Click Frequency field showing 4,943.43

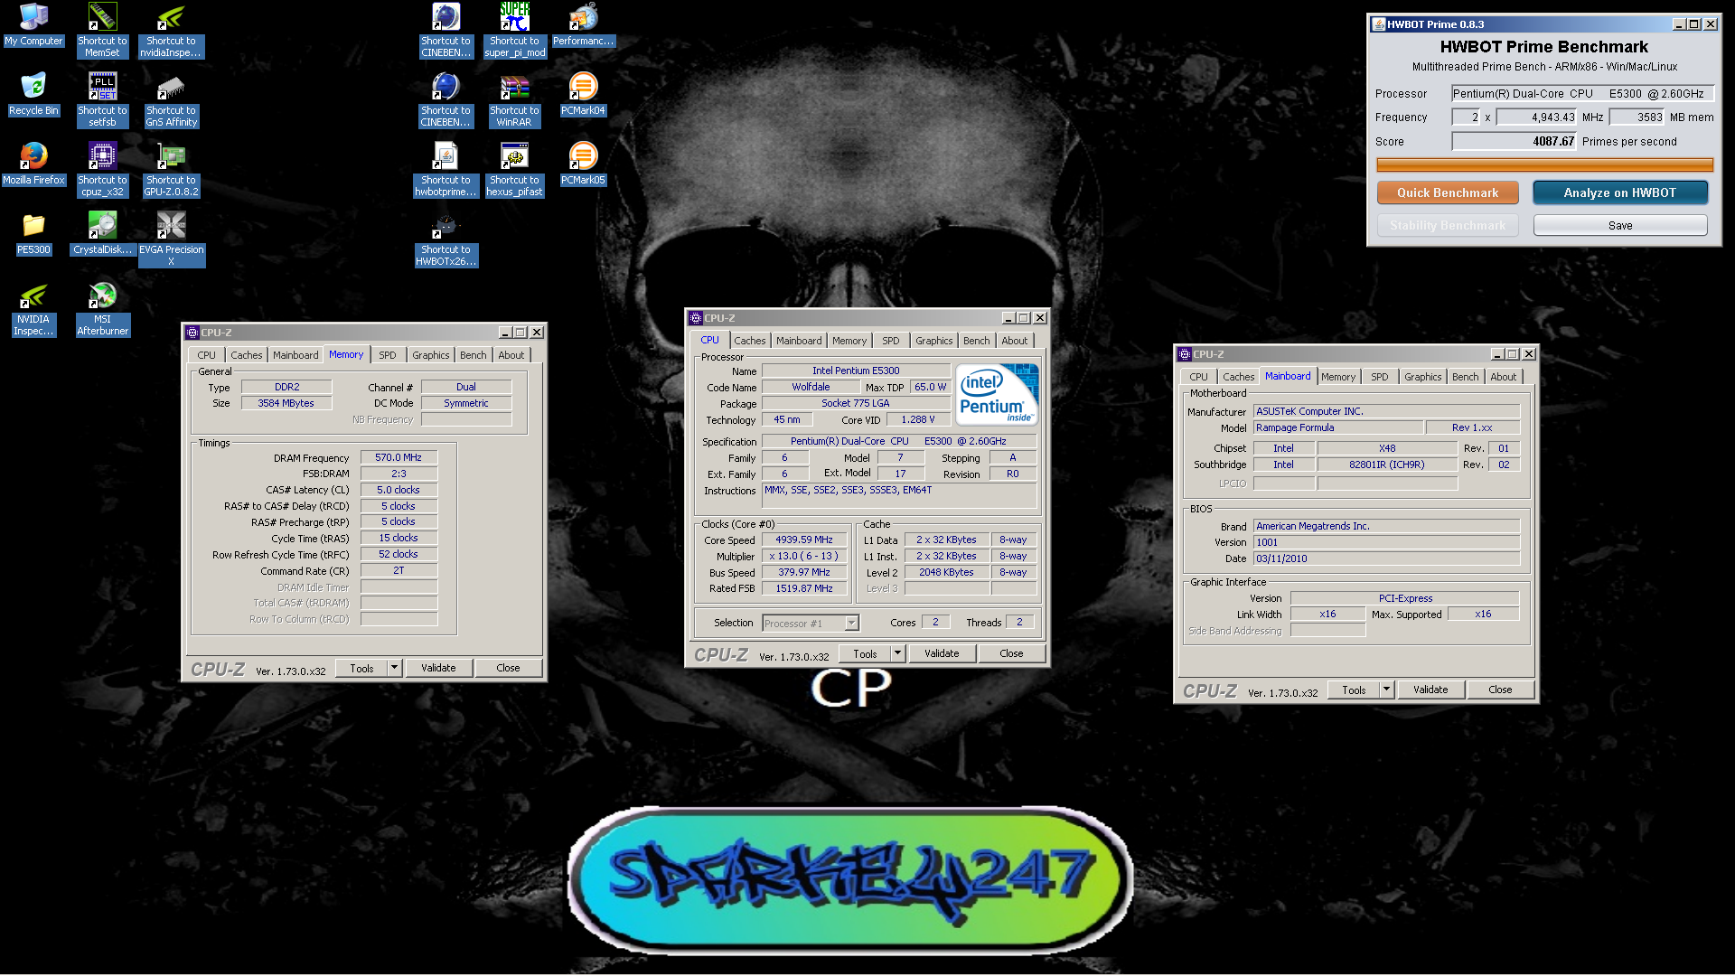click(x=1535, y=117)
